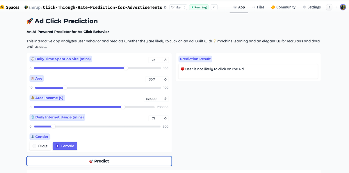Viewport: 349px width, 173px height.
Task: Click your profile avatar in the top corner
Action: (x=343, y=7)
